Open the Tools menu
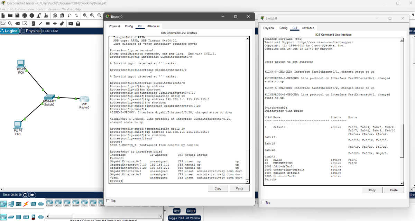The width and height of the screenshot is (415, 221). [x=39, y=9]
